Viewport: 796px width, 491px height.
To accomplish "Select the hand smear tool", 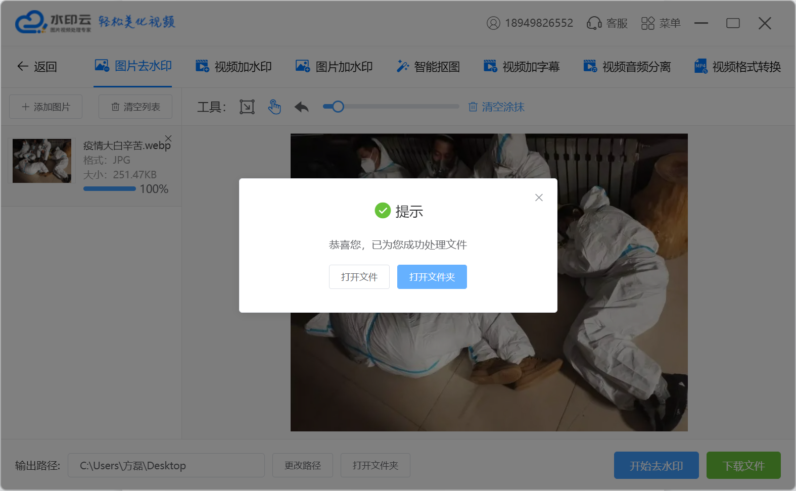I will [274, 107].
